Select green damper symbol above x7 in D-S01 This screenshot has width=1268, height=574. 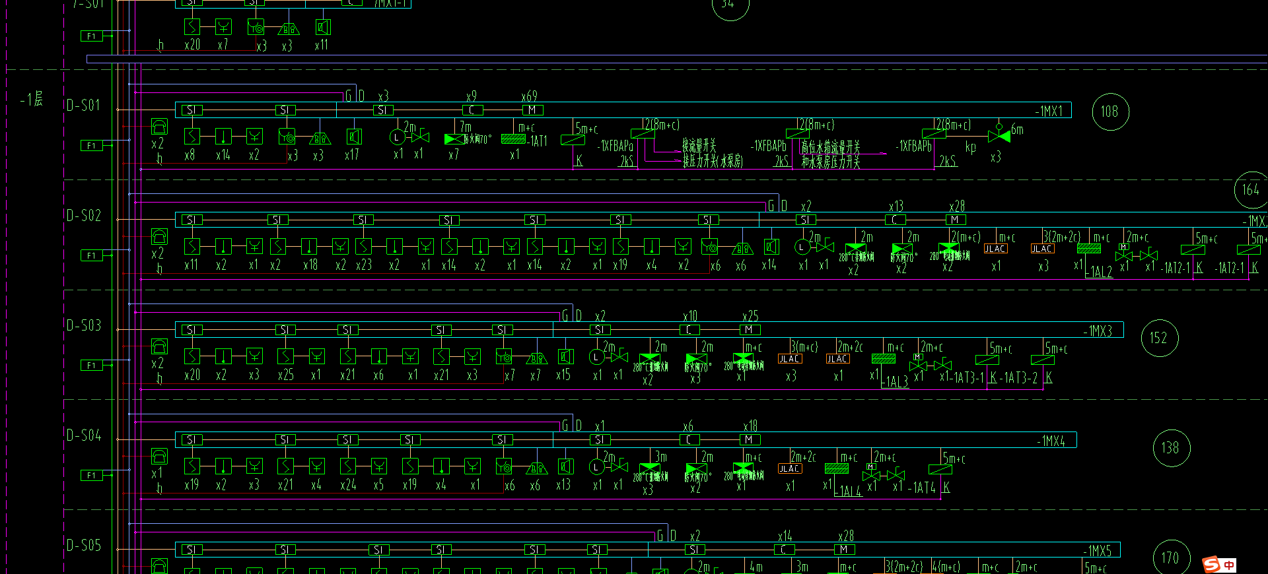(454, 139)
